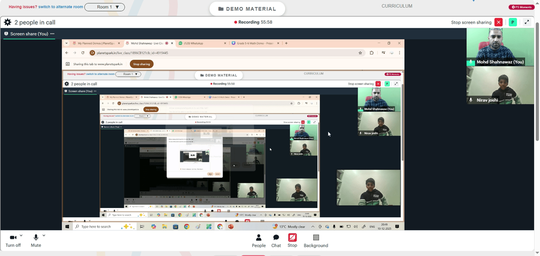Image resolution: width=540 pixels, height=256 pixels.
Task: Open Screen share three-dot menu
Action: pos(52,33)
